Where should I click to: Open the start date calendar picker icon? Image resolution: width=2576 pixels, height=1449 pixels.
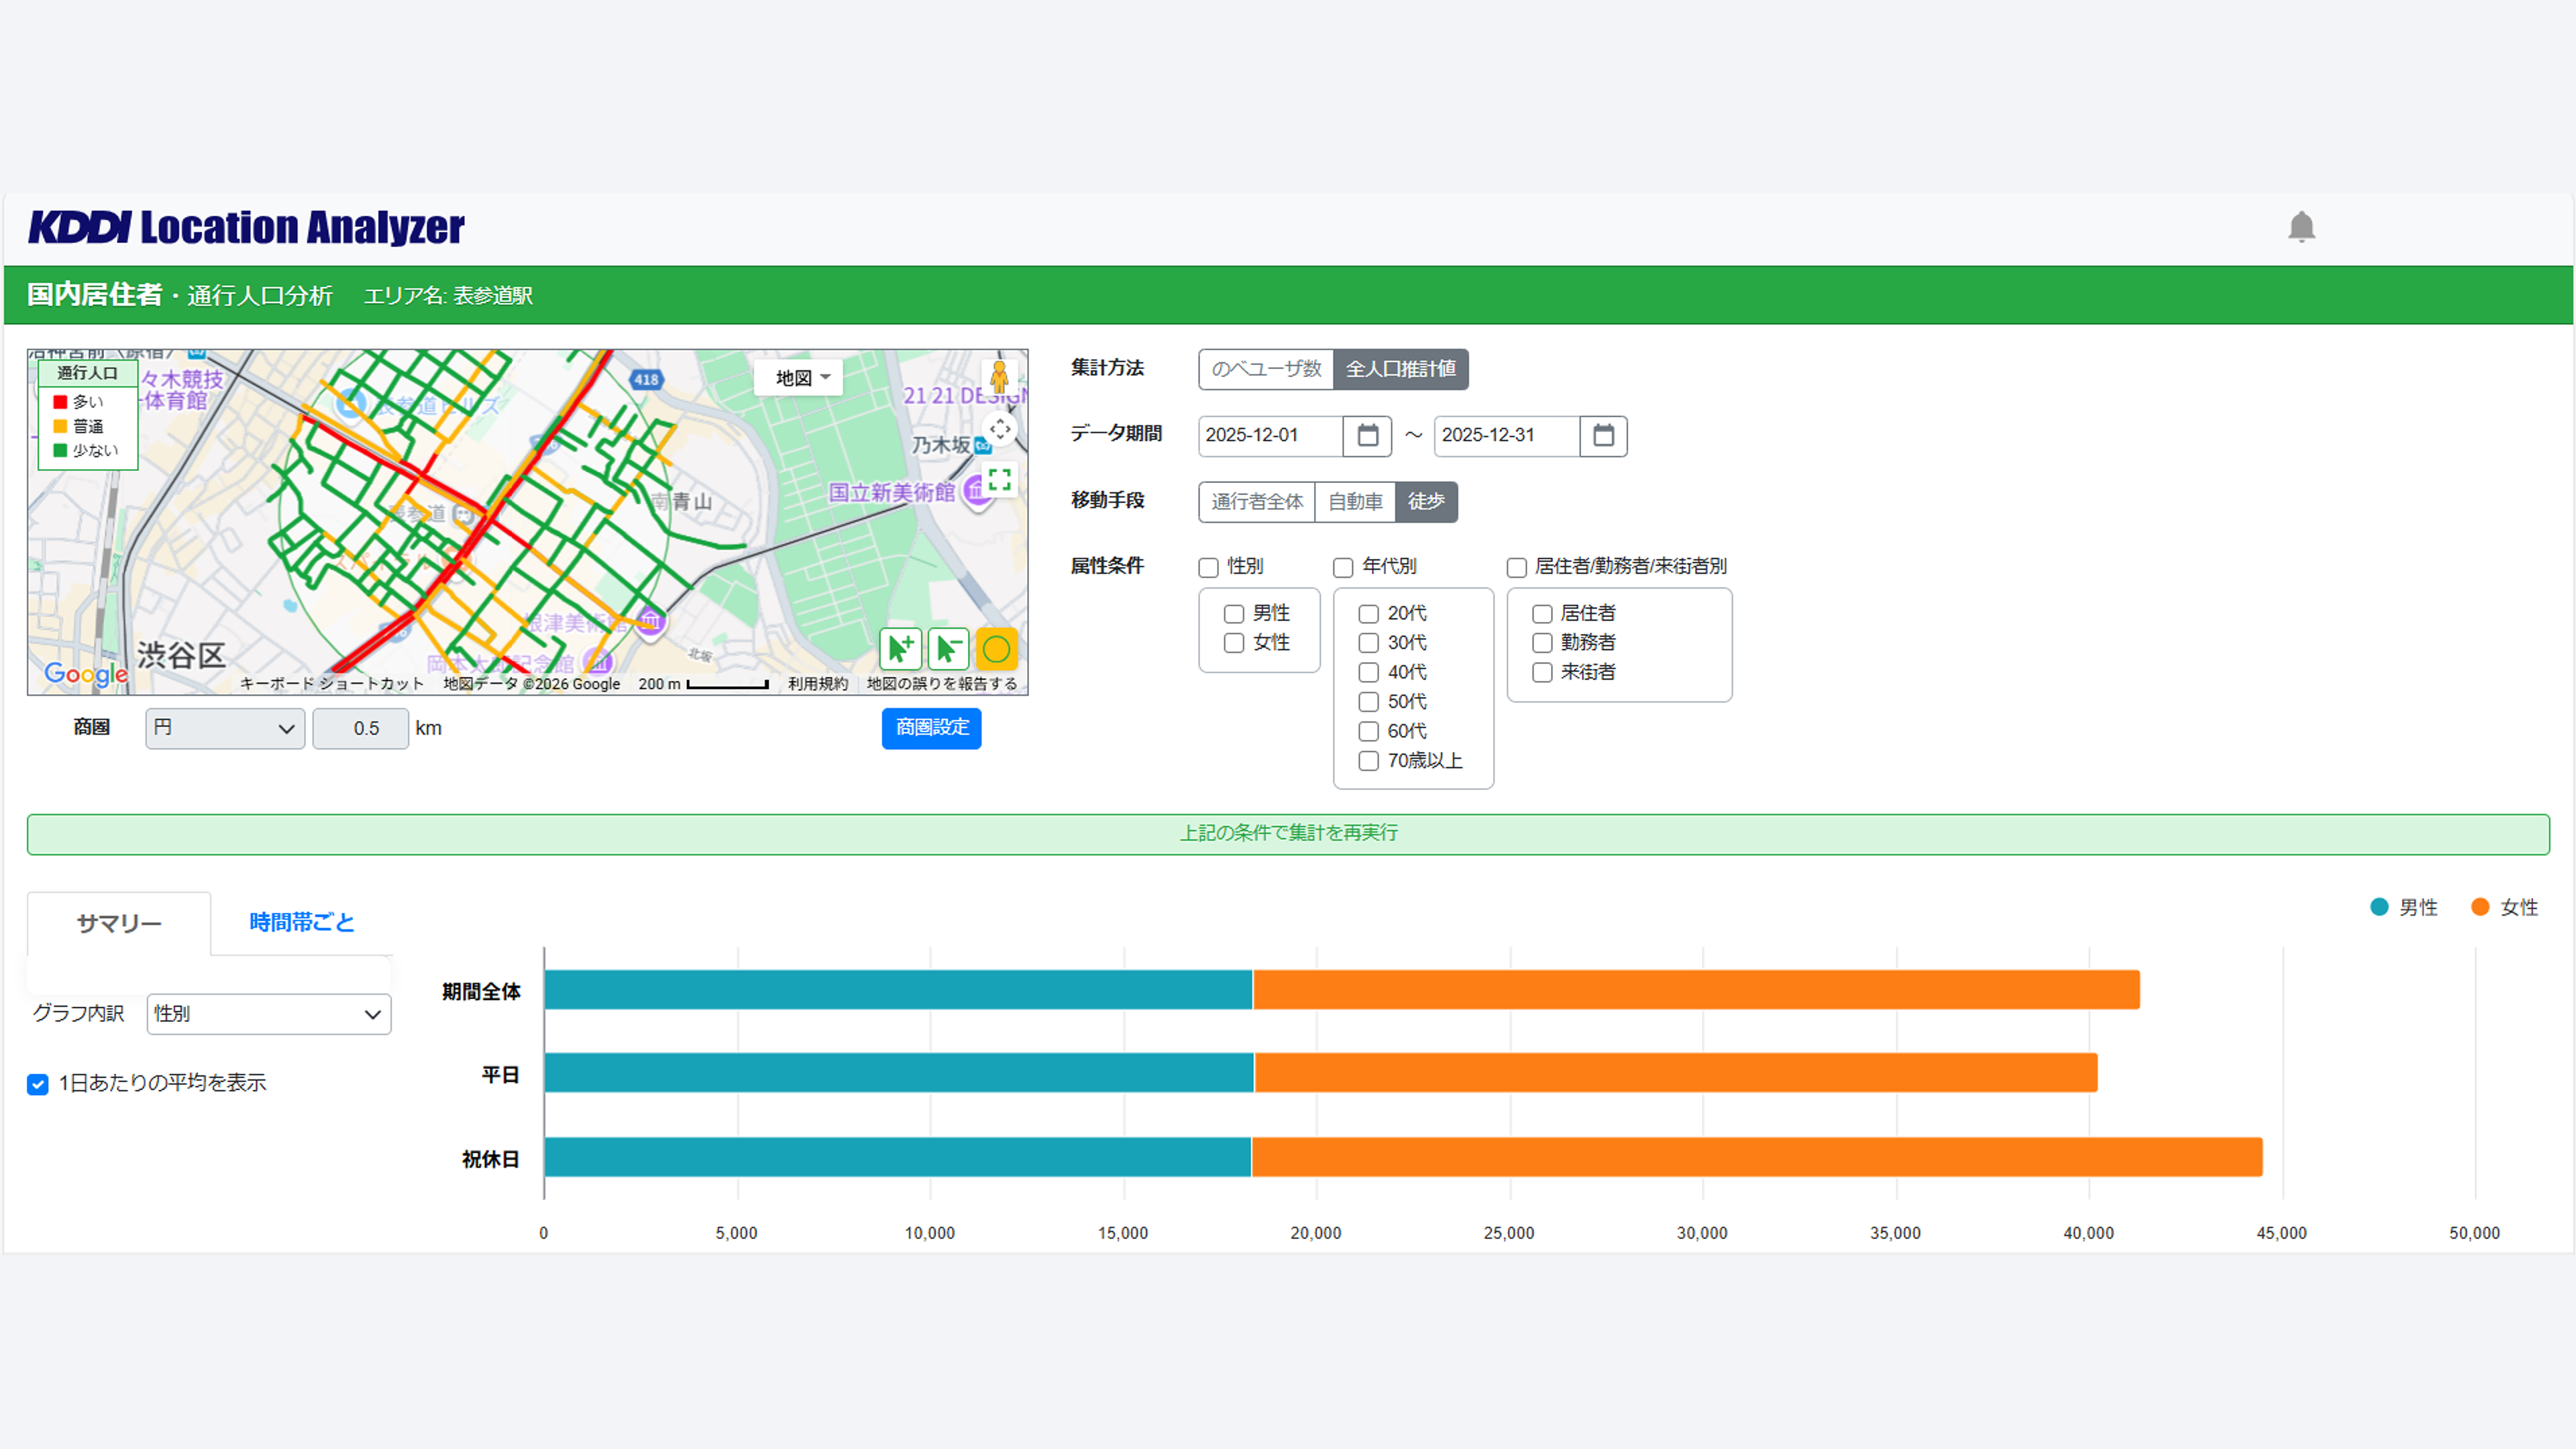tap(1367, 436)
